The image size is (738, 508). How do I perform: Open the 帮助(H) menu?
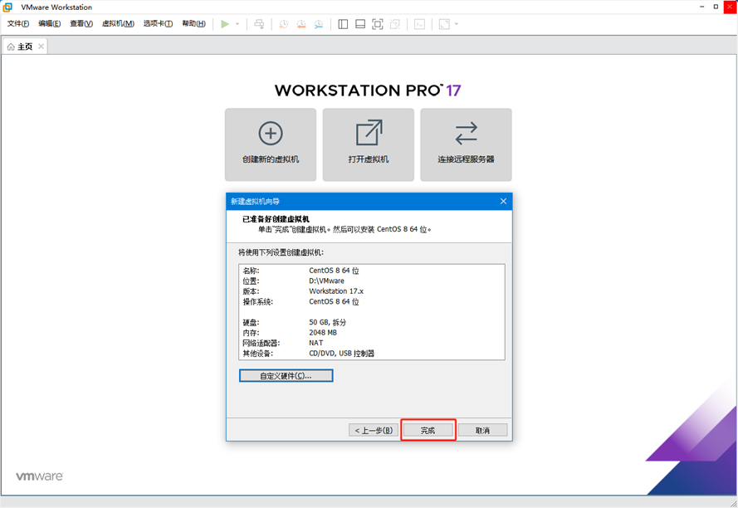pyautogui.click(x=193, y=23)
